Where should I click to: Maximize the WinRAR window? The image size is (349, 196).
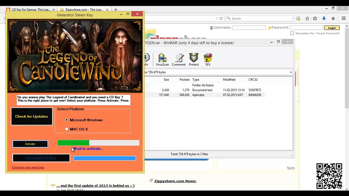coord(278,42)
